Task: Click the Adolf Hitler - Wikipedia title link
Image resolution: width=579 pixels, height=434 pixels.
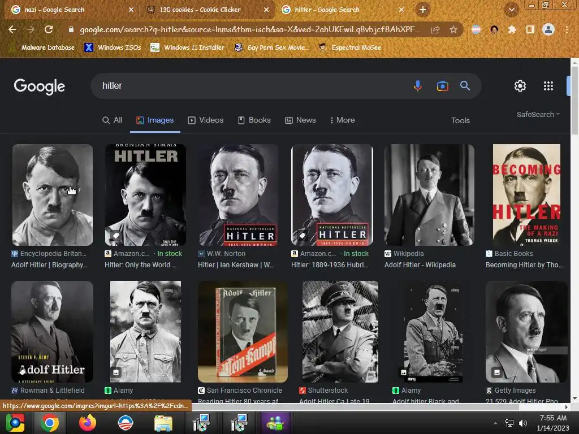Action: [x=420, y=265]
